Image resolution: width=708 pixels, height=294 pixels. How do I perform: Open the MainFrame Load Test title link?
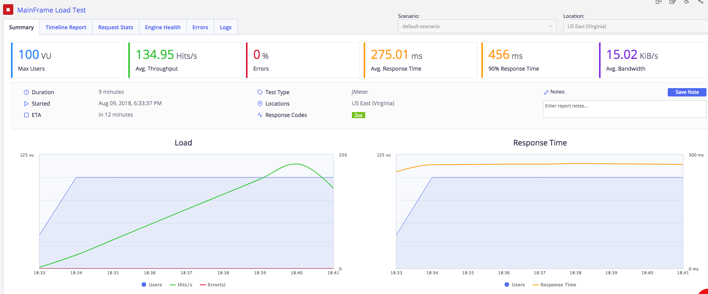point(52,10)
